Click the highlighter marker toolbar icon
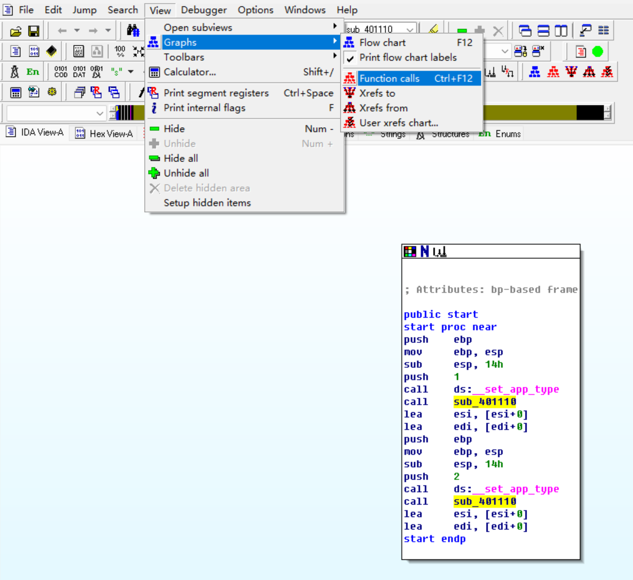Viewport: 633px width, 580px height. coord(434,30)
